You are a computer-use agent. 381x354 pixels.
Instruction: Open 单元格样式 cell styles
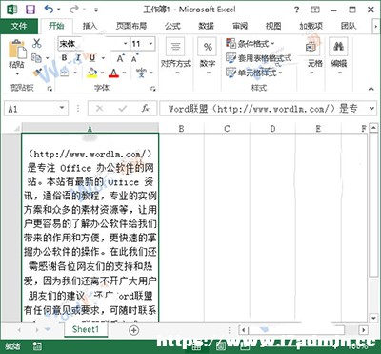[254, 73]
